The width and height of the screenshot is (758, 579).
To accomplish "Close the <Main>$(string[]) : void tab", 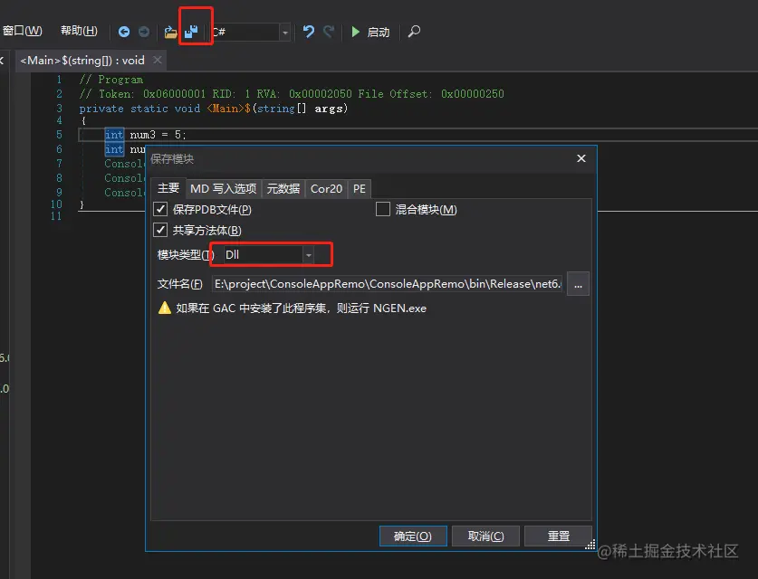I will tap(158, 60).
